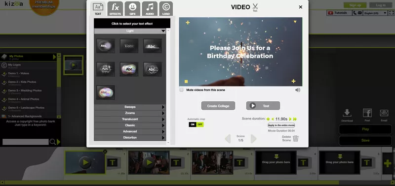The image size is (395, 186).
Task: Select the birthday text in preview
Action: [x=240, y=52]
